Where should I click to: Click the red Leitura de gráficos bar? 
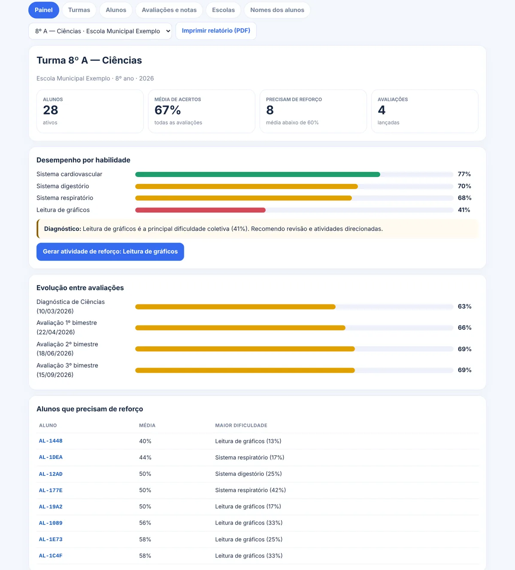(200, 210)
